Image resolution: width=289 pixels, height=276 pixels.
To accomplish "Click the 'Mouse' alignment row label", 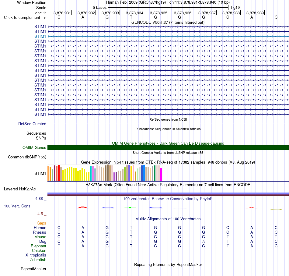I will pos(40,237).
